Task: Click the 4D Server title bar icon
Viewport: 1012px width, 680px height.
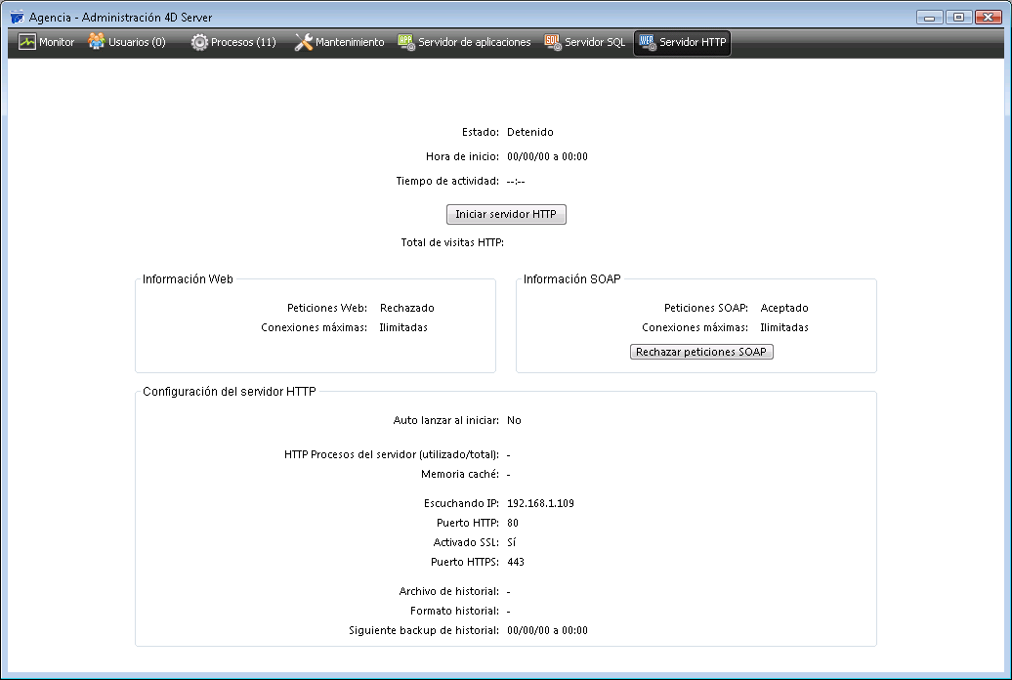Action: (x=18, y=17)
